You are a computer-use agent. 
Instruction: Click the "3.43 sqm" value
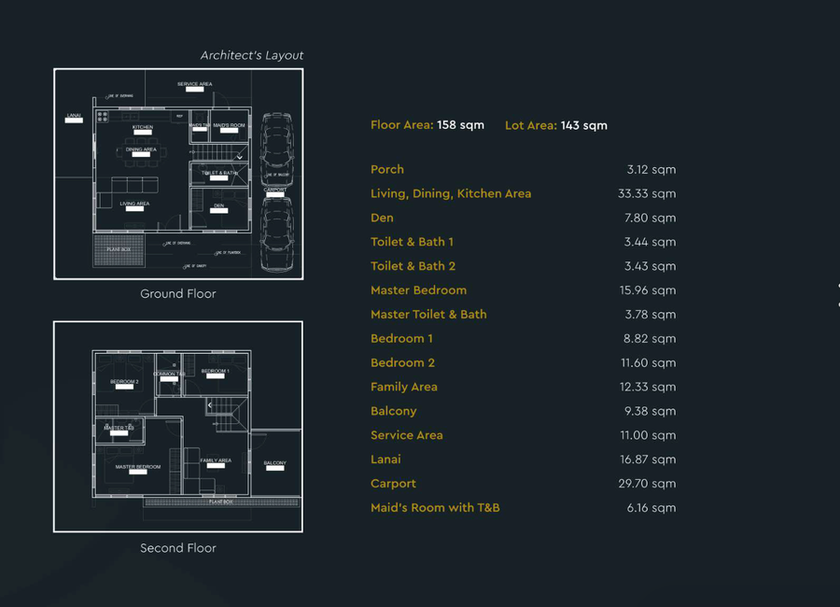click(x=651, y=266)
